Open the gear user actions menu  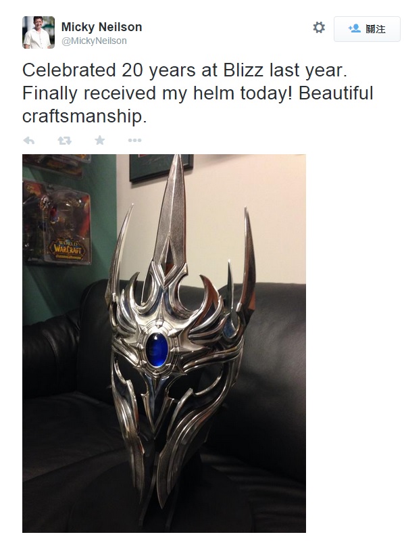tap(319, 28)
